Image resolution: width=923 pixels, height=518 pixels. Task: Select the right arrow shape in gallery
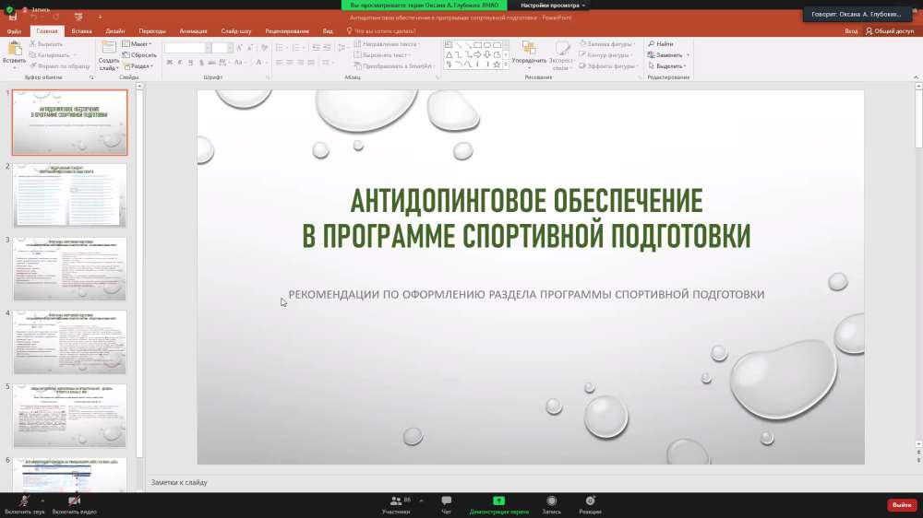(x=477, y=54)
